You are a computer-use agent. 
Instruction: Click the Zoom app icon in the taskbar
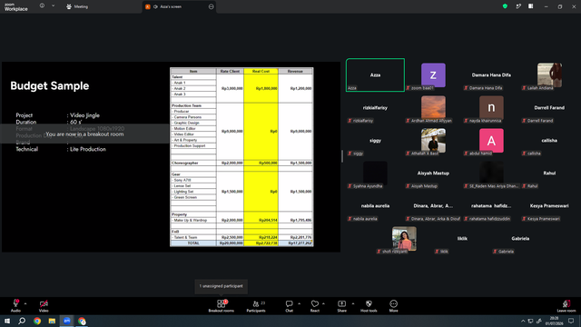point(66,321)
